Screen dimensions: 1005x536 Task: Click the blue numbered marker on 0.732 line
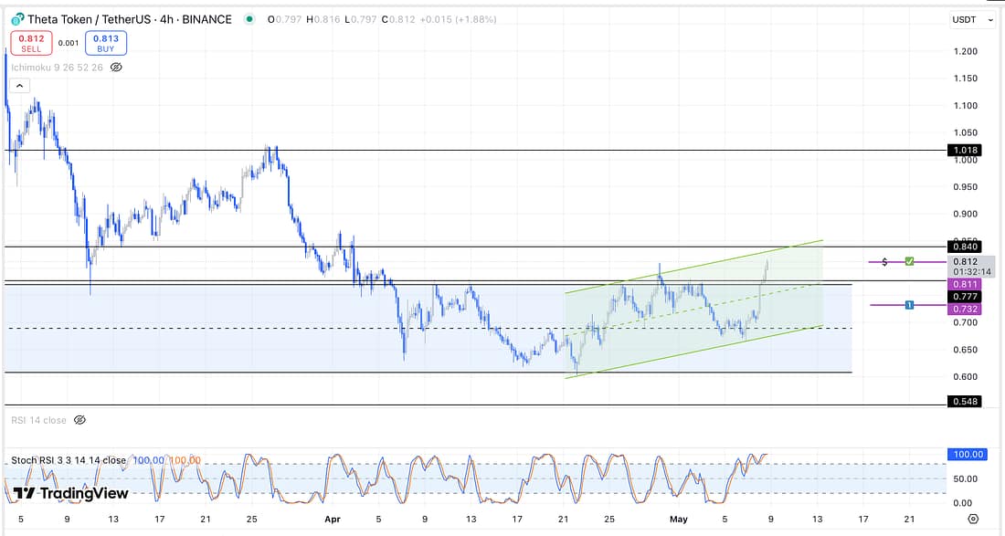coord(909,304)
